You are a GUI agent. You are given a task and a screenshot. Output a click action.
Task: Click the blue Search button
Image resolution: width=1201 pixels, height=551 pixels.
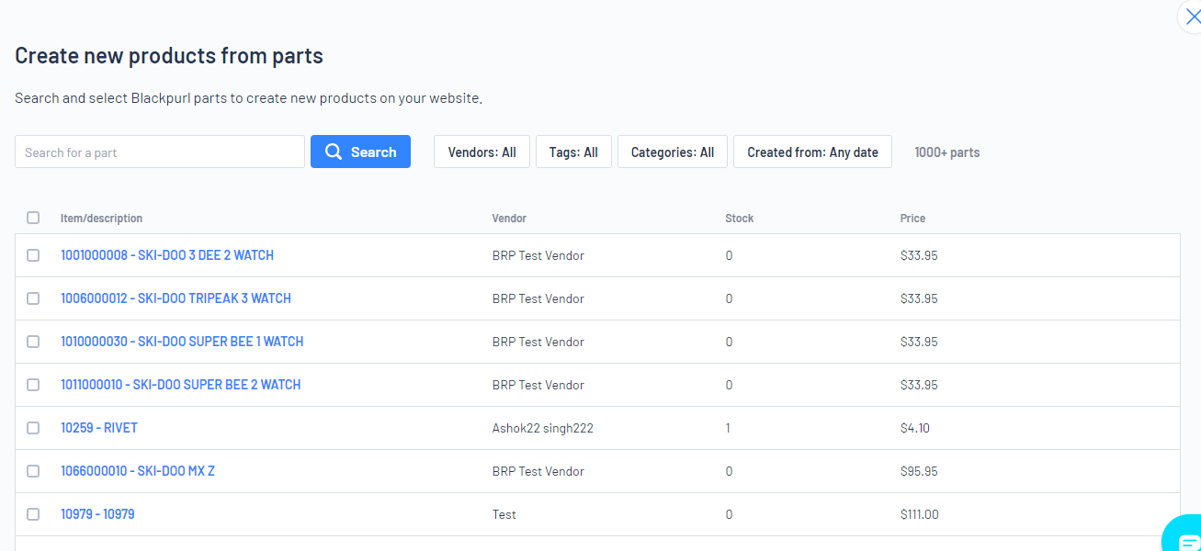pos(360,152)
